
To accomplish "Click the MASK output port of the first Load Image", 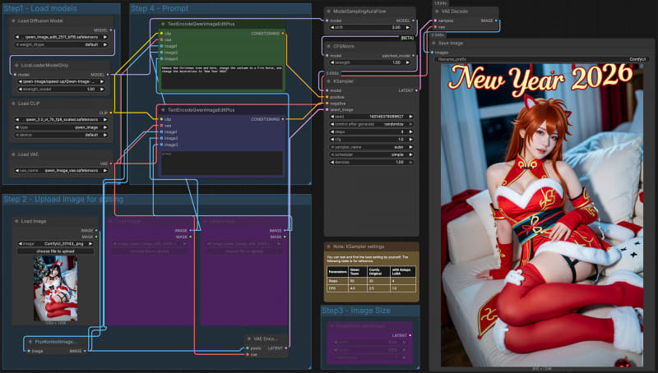I will pos(96,237).
